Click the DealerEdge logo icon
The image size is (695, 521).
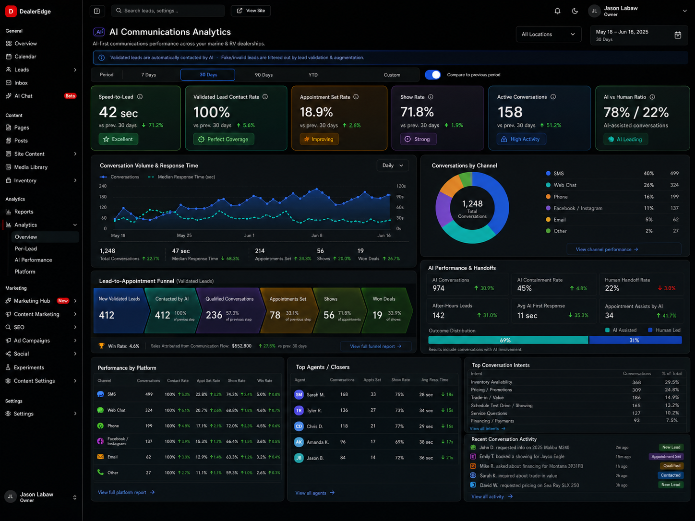[11, 11]
